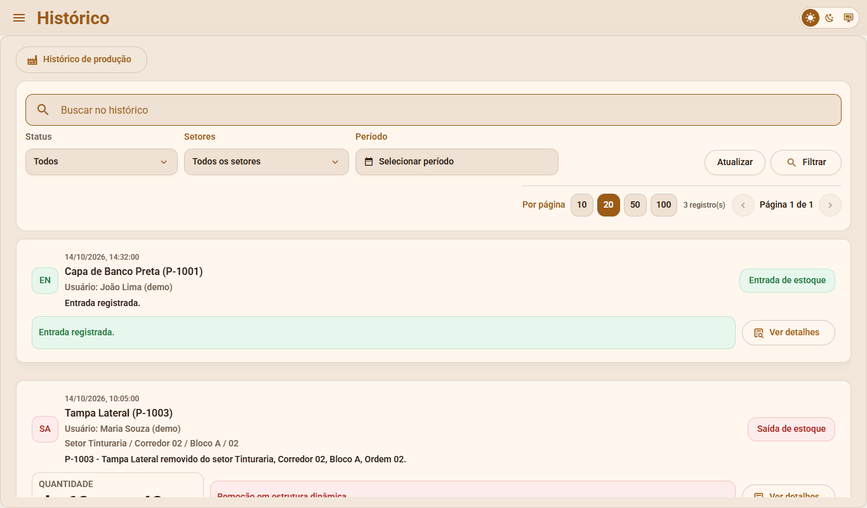The height and width of the screenshot is (508, 867).
Task: Set 20 records per page
Action: 609,205
